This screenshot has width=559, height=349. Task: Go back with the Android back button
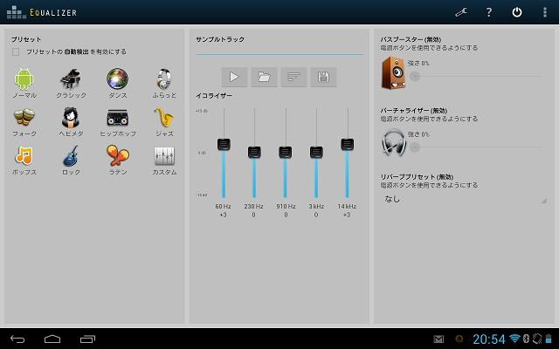(17, 339)
